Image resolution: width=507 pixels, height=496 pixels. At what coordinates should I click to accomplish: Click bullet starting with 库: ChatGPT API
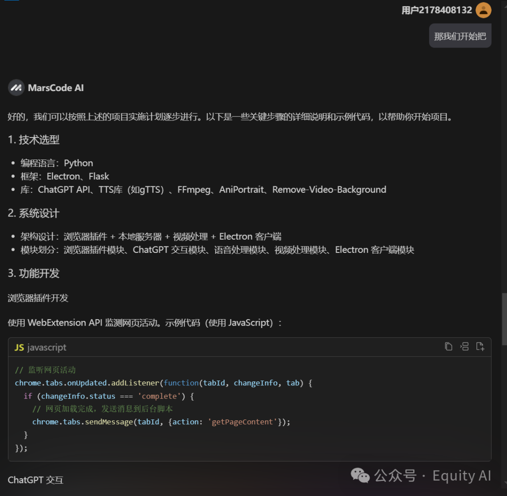click(203, 190)
